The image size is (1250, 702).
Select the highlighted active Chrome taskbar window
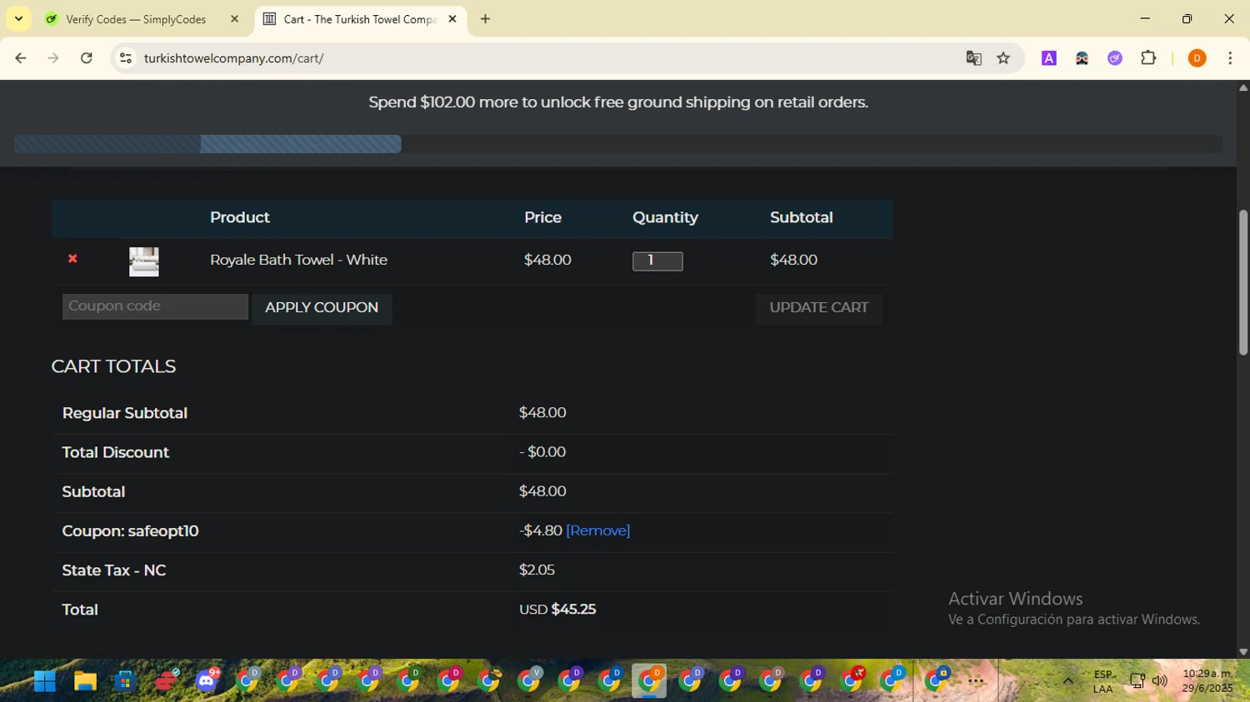click(649, 681)
